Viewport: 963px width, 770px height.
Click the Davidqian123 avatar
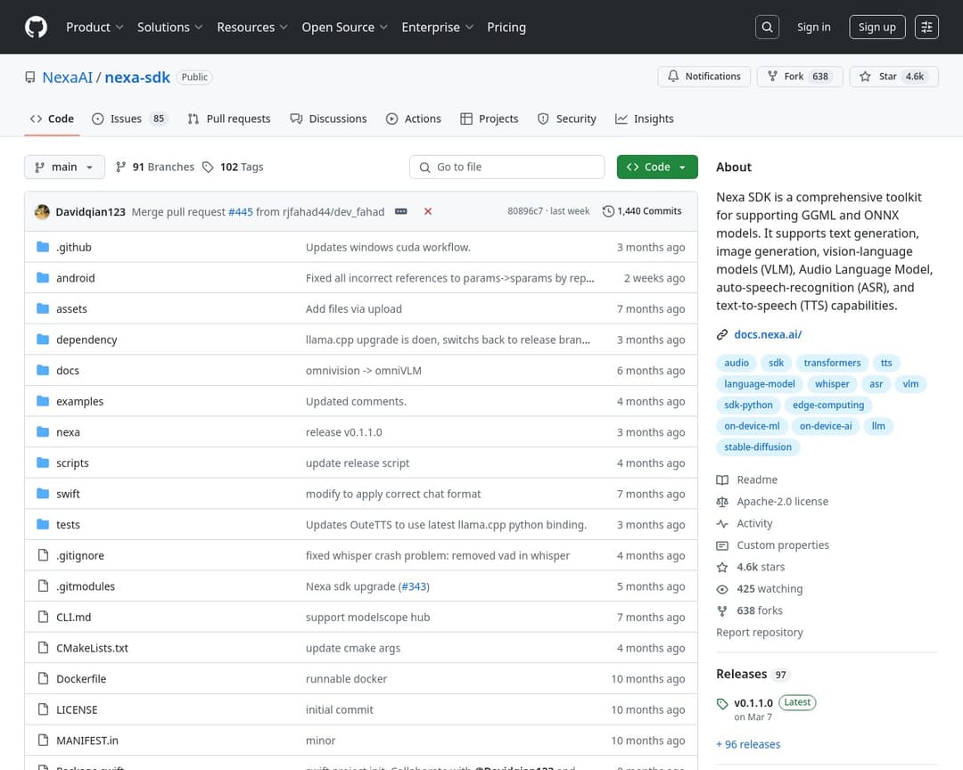[43, 211]
